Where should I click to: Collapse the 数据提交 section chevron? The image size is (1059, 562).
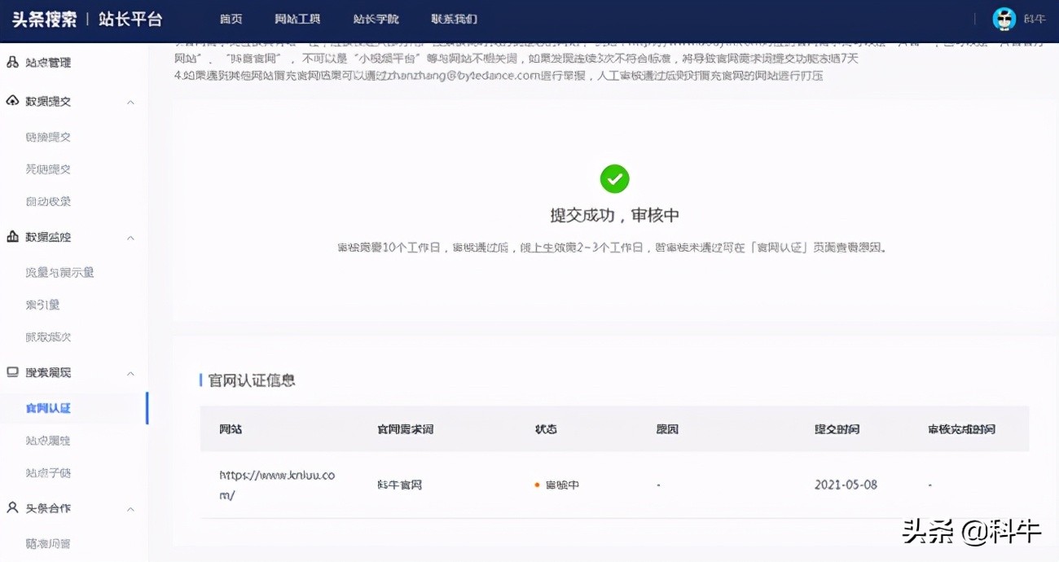pyautogui.click(x=130, y=102)
